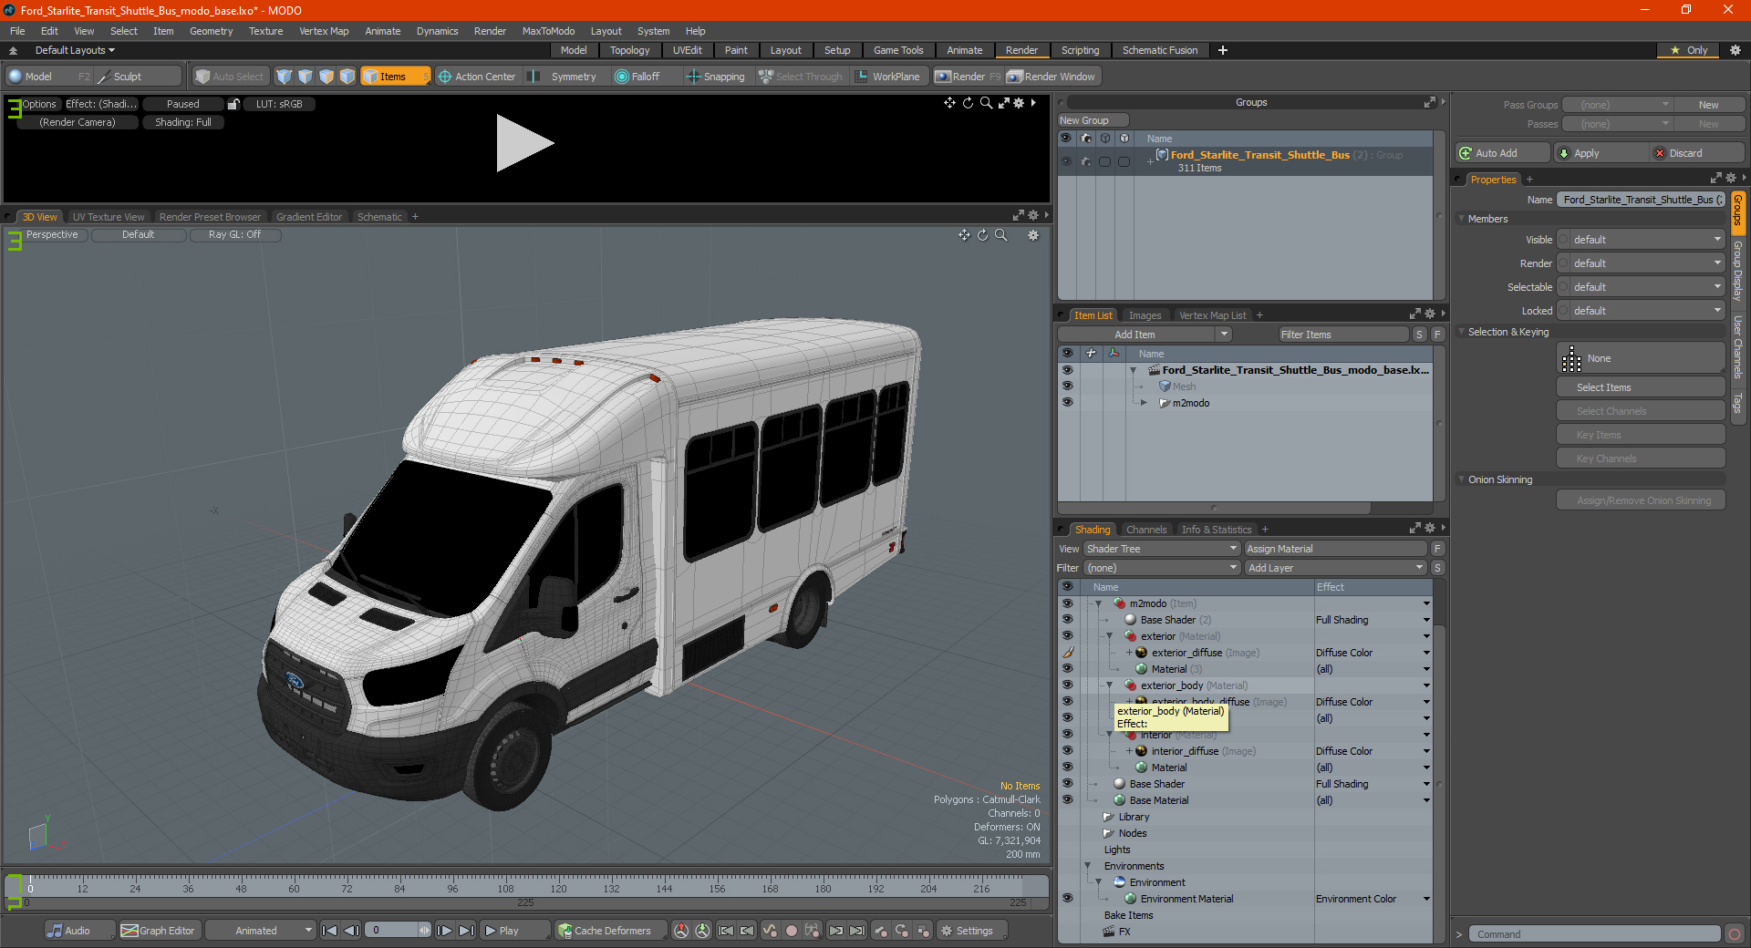The image size is (1751, 948).
Task: Open the Add Layer dropdown
Action: (1335, 568)
